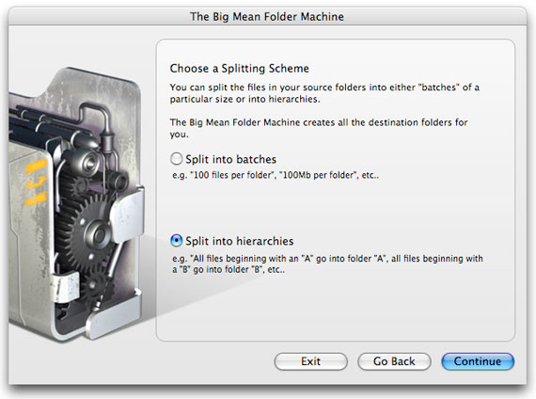Click the window title "The Big Mean Folder Machine"
This screenshot has width=536, height=399.
coord(267,16)
